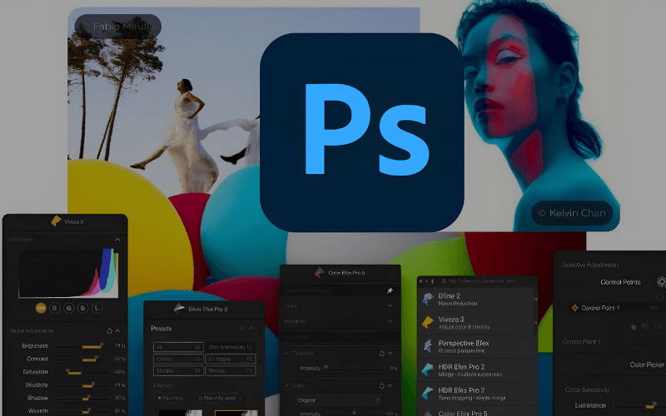
Task: Select the All presets category in Silver Efex
Action: click(x=178, y=347)
